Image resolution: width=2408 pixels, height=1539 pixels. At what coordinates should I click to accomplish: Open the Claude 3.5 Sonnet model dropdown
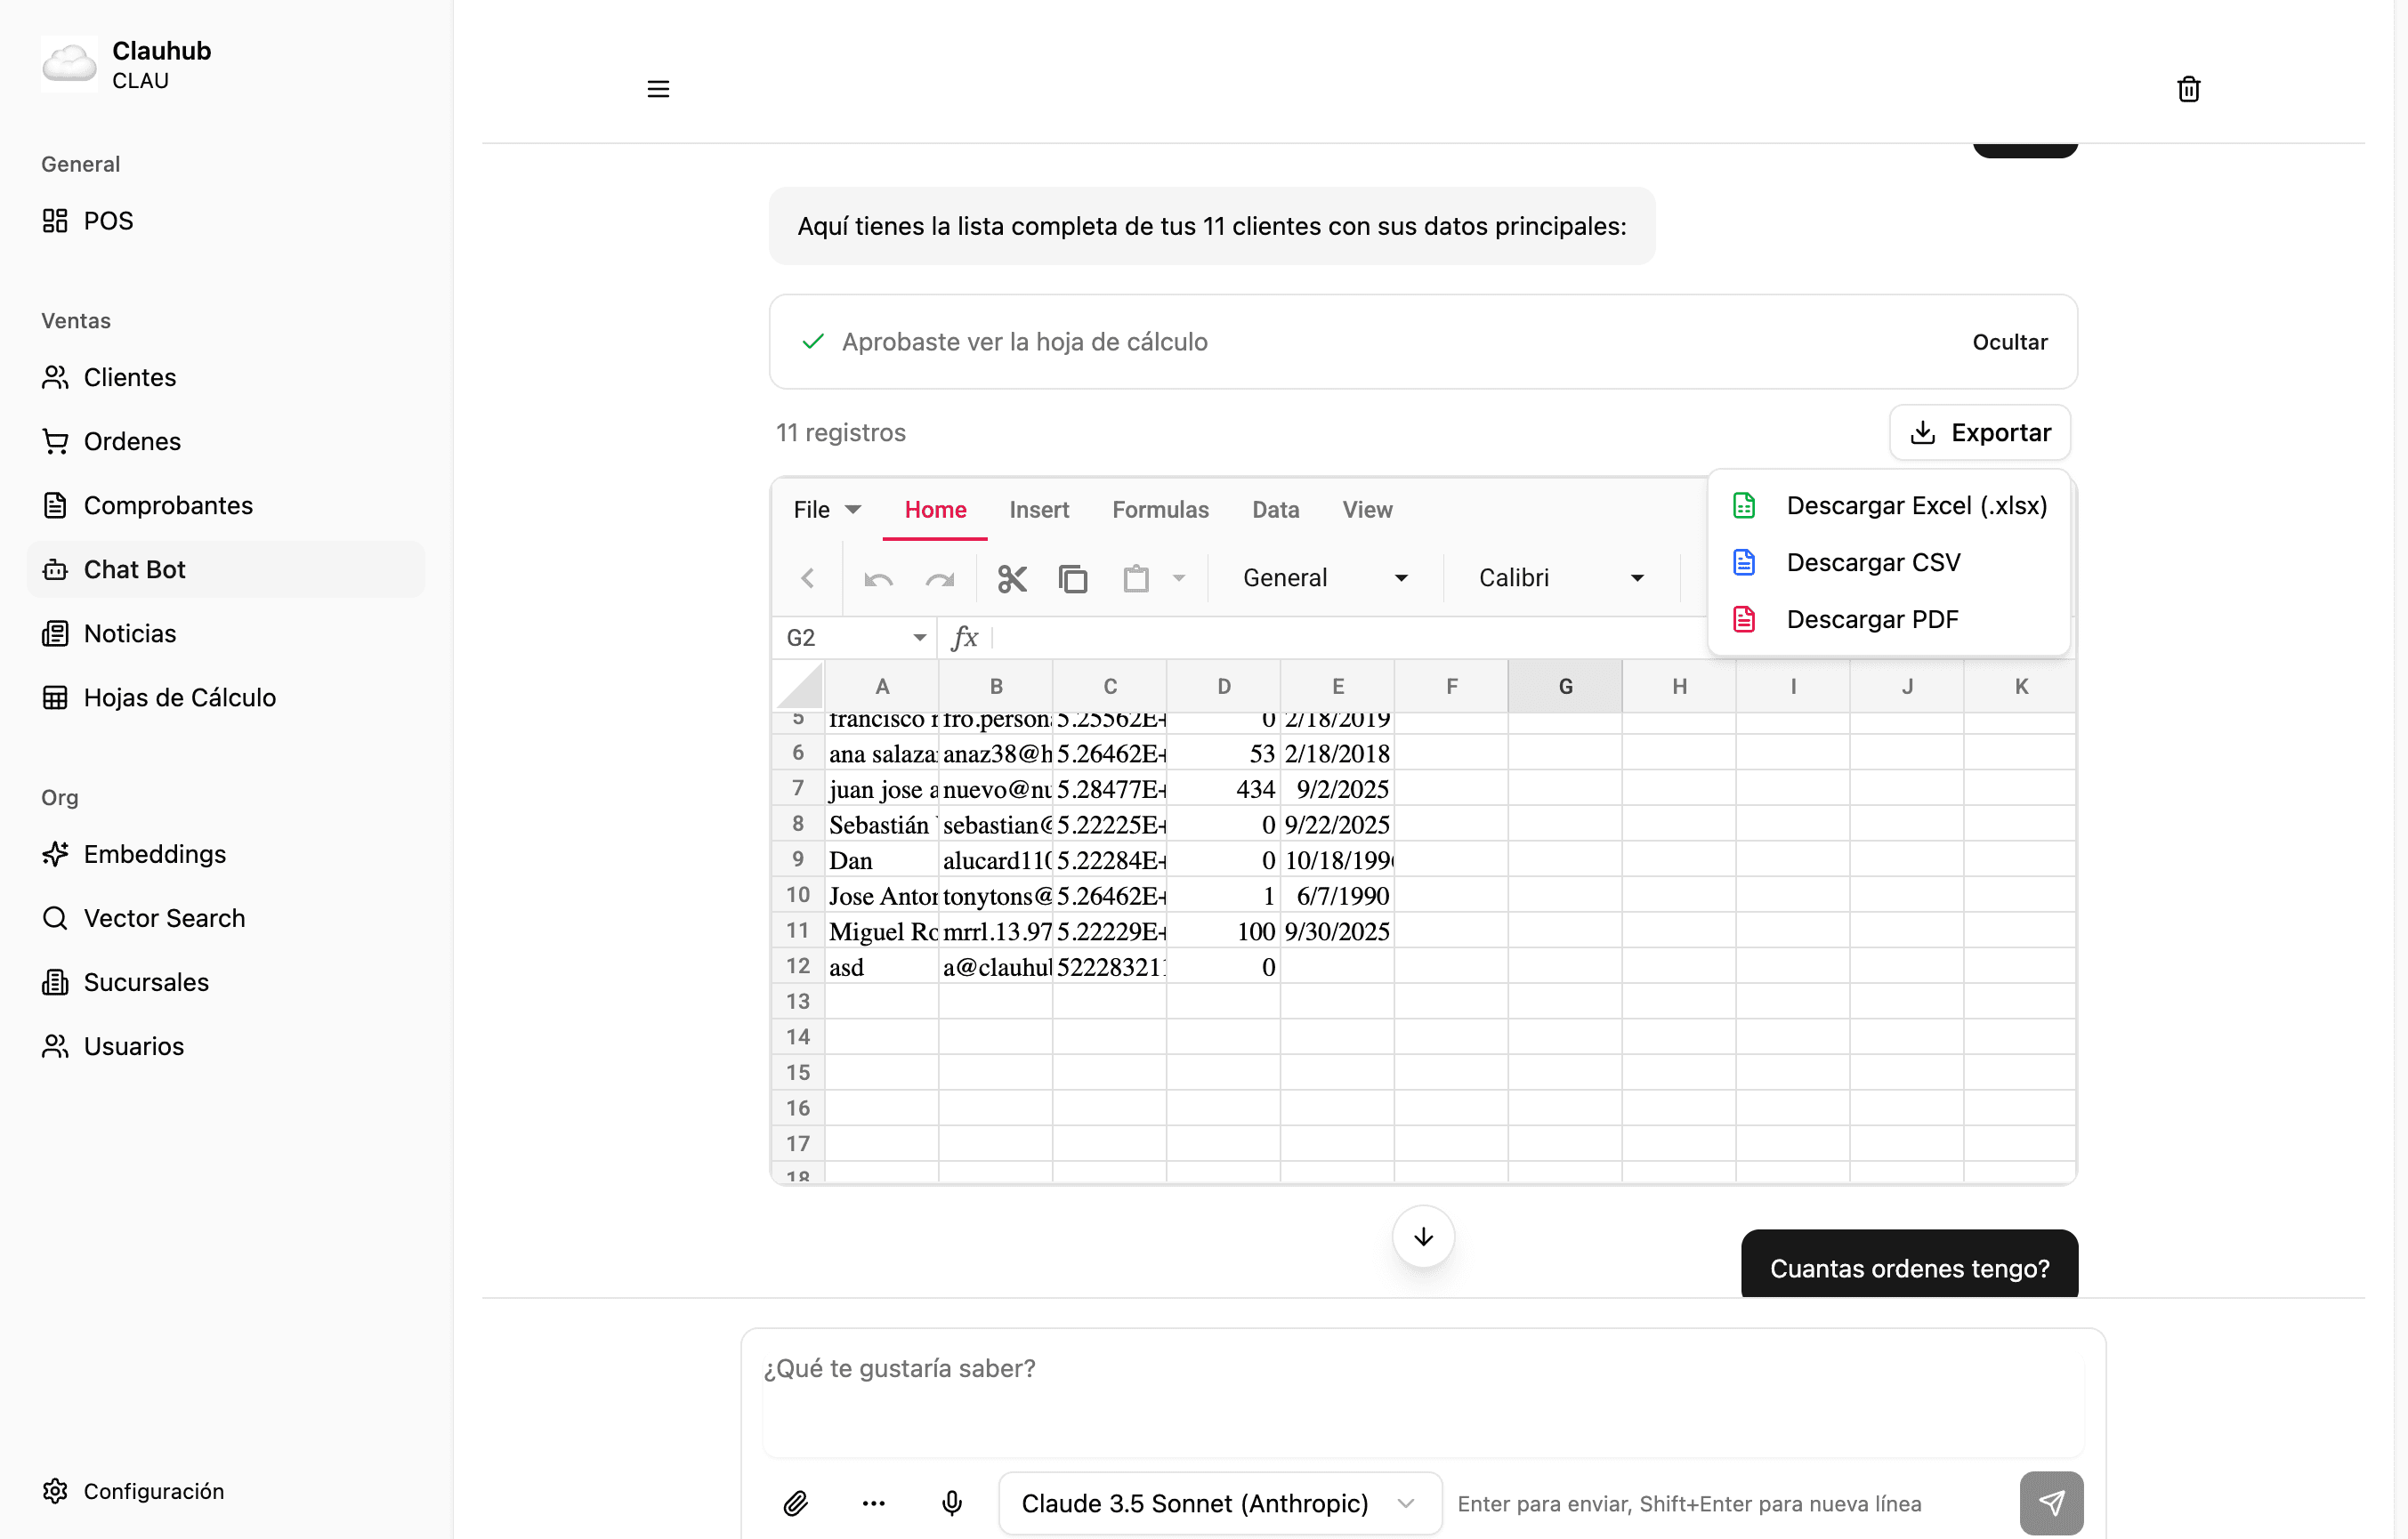(1219, 1503)
